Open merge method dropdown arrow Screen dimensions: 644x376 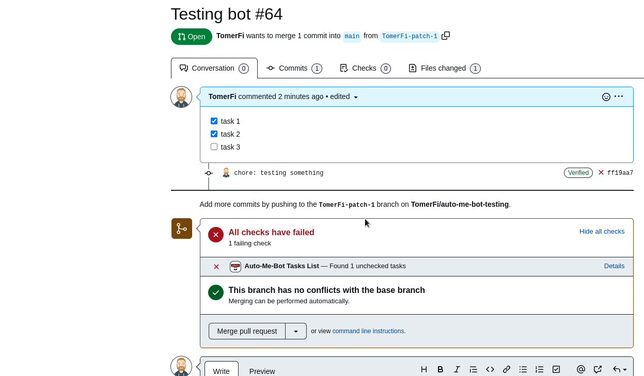(x=296, y=331)
